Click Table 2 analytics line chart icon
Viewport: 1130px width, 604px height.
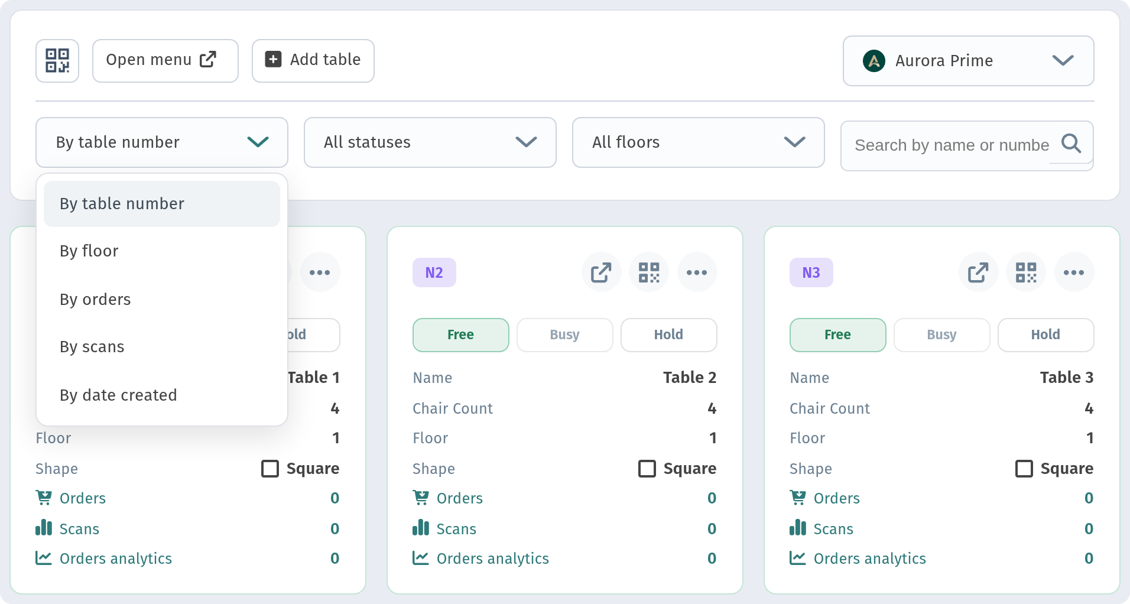421,558
